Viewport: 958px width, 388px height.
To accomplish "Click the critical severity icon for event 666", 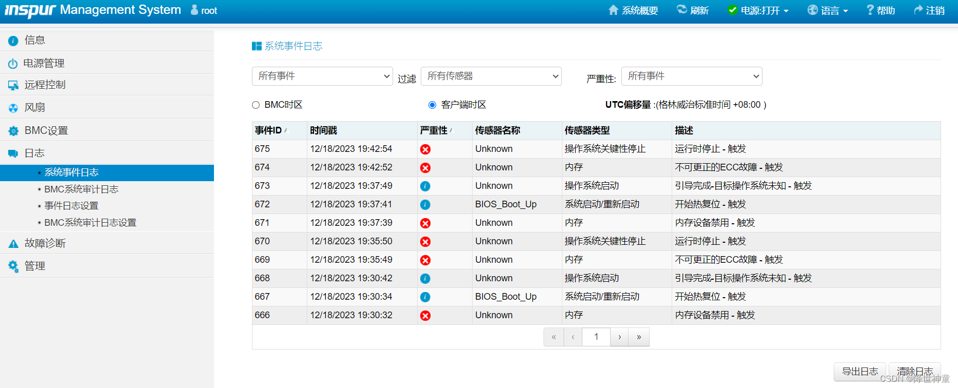I will pyautogui.click(x=425, y=316).
